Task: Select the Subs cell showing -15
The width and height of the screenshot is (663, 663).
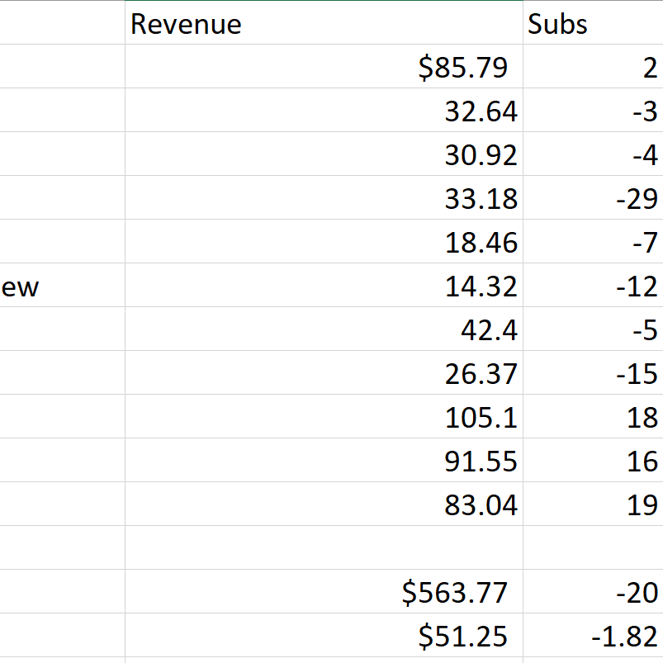Action: [x=592, y=373]
